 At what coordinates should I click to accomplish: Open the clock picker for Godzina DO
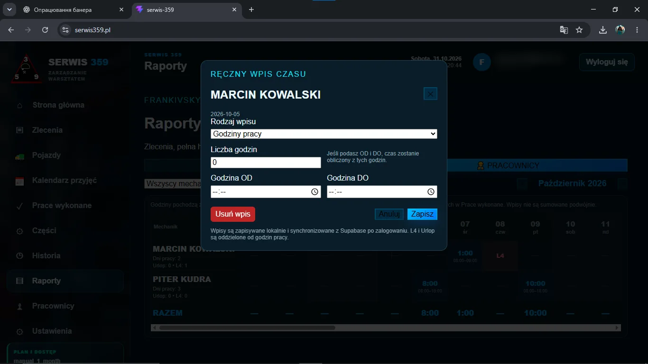pos(431,192)
